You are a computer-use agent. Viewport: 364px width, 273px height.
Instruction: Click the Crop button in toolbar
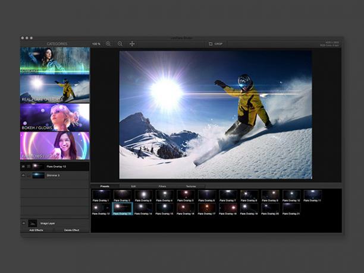point(216,44)
